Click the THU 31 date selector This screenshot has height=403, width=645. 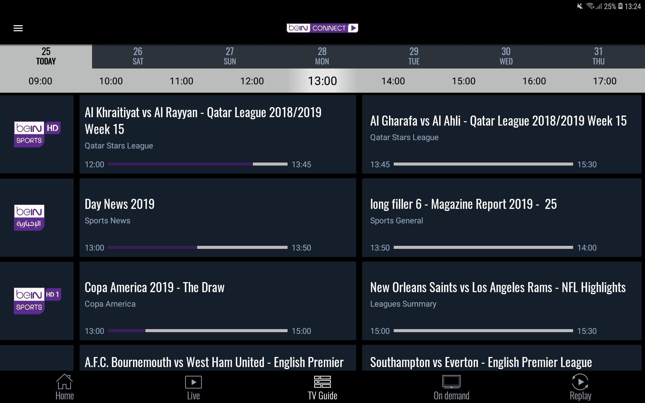[x=598, y=55]
